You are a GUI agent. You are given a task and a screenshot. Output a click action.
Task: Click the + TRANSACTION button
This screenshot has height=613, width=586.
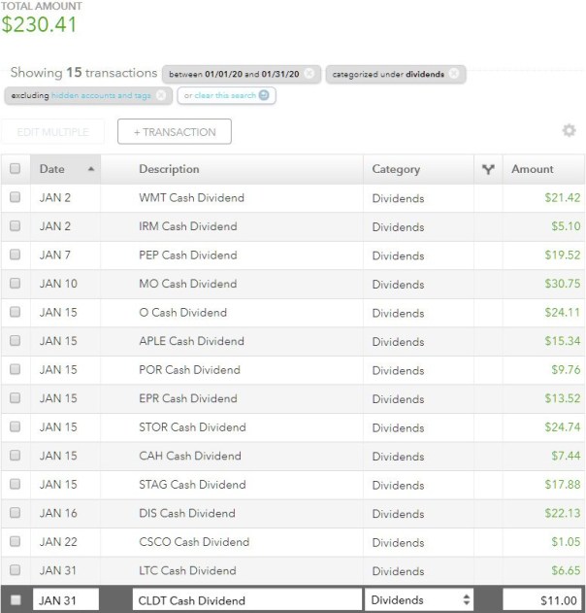(x=174, y=132)
